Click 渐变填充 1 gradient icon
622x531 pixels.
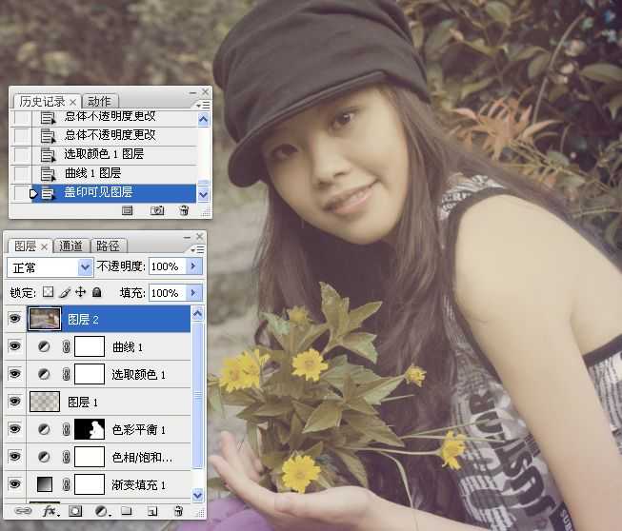click(x=45, y=484)
